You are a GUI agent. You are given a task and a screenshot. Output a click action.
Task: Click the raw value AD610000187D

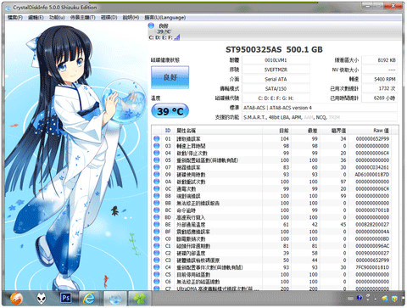pos(372,175)
